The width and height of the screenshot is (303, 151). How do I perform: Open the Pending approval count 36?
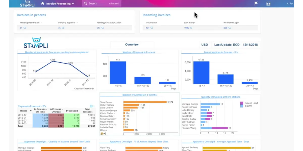pos(59,28)
